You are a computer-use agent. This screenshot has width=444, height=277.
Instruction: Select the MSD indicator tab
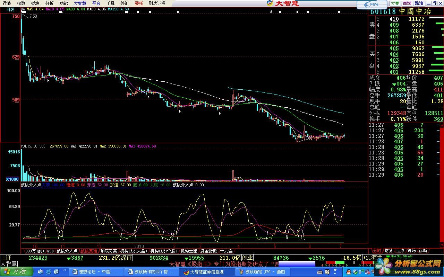[x=50, y=251]
